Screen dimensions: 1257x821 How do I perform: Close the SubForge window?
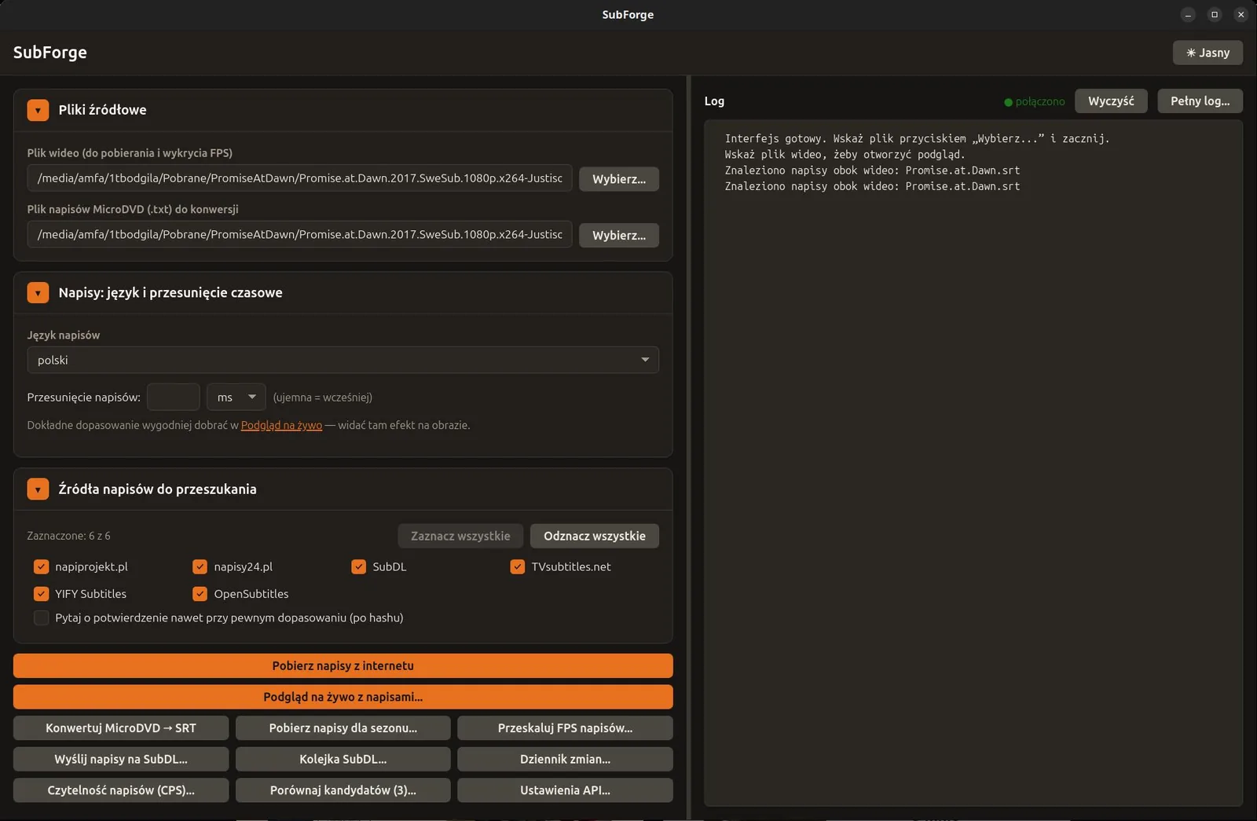[x=1241, y=14]
